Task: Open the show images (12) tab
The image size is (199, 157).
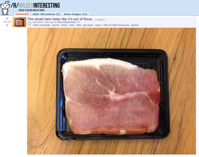Action: (x=76, y=14)
